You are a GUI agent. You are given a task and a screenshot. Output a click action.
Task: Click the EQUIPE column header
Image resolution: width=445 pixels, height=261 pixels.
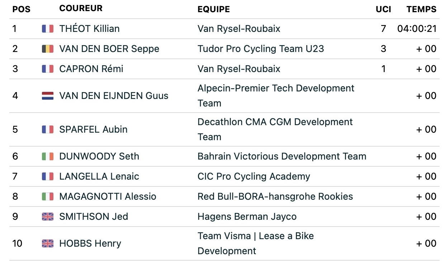coord(214,9)
